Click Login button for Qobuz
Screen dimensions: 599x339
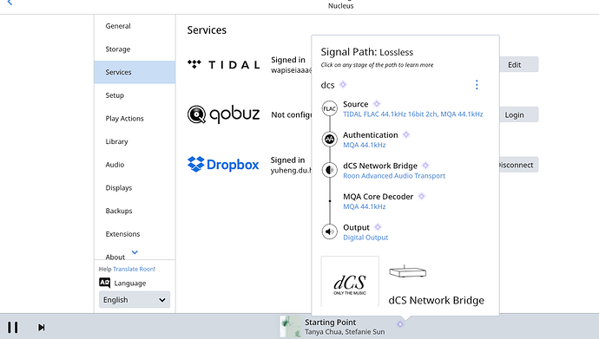(519, 114)
